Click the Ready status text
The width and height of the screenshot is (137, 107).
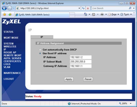(38, 96)
